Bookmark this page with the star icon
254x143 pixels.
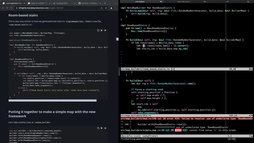pos(106,8)
